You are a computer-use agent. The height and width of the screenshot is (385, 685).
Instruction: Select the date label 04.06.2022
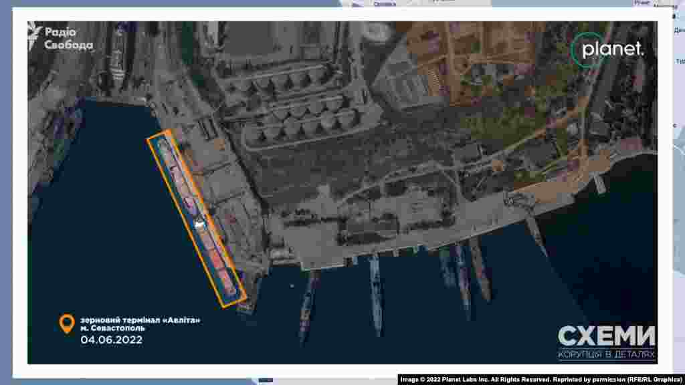(x=111, y=340)
